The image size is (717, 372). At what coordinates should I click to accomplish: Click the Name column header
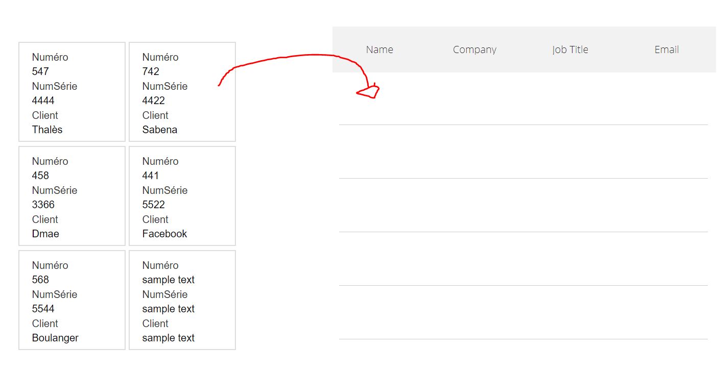379,49
